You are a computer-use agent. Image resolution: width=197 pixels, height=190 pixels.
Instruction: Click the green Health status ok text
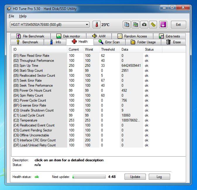[x=37, y=177]
